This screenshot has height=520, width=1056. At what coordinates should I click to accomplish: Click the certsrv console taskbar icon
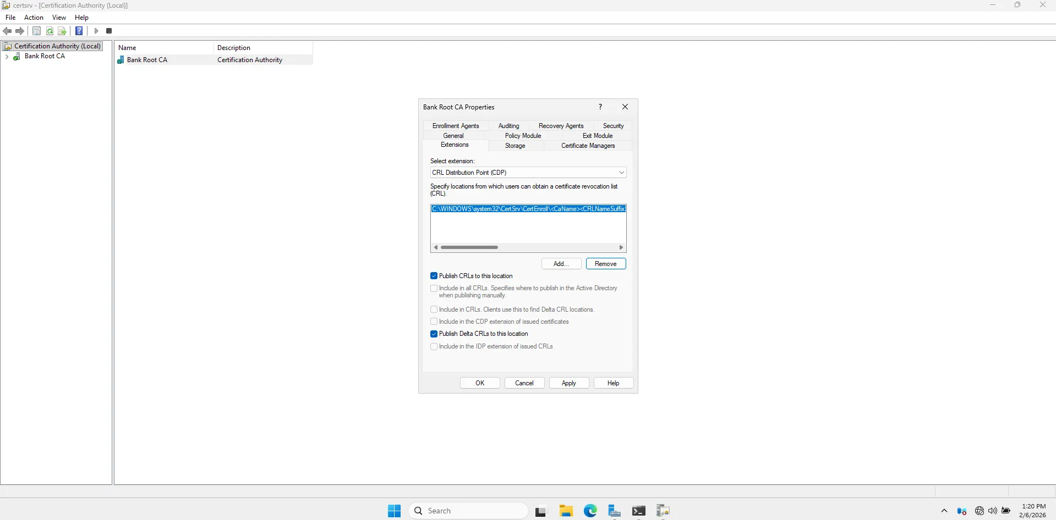coord(663,511)
